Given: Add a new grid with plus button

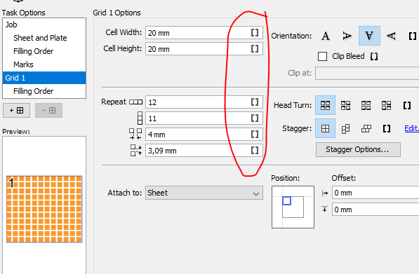Looking at the screenshot, I should 17,111.
